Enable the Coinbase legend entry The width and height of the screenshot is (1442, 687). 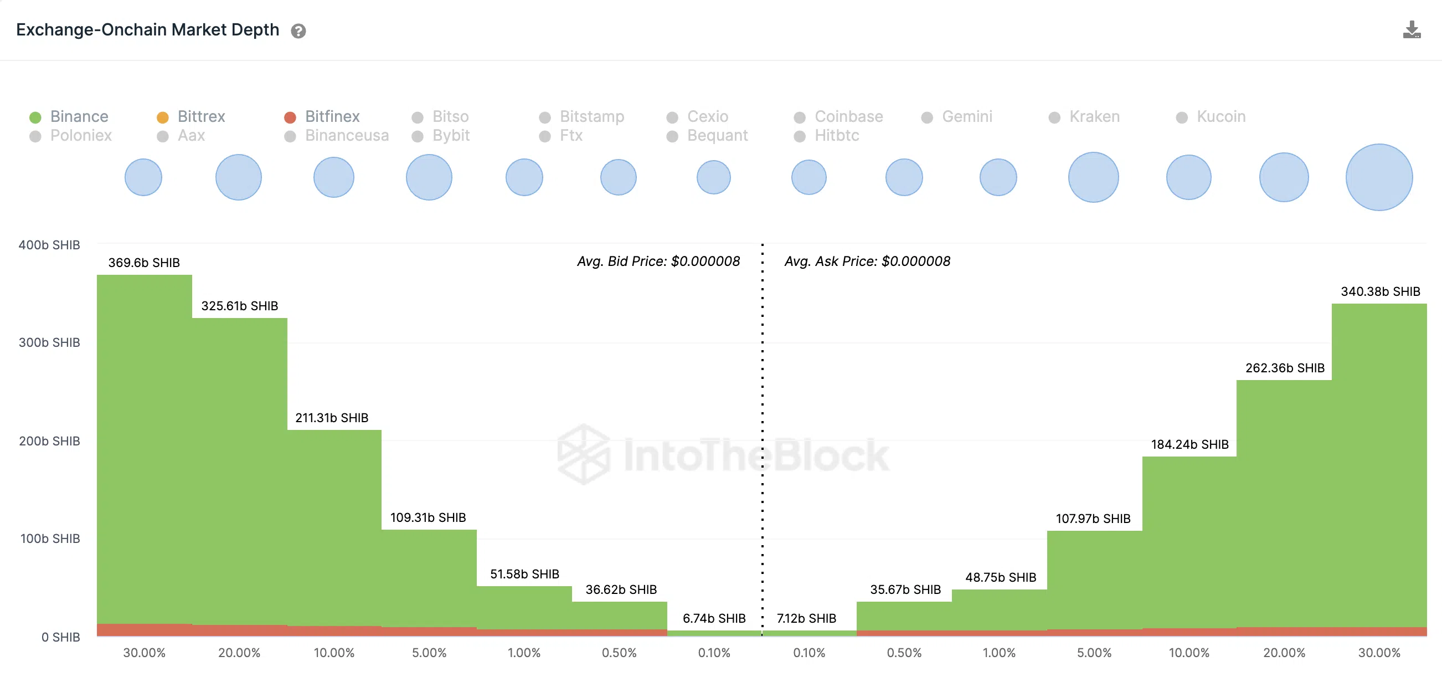click(838, 116)
